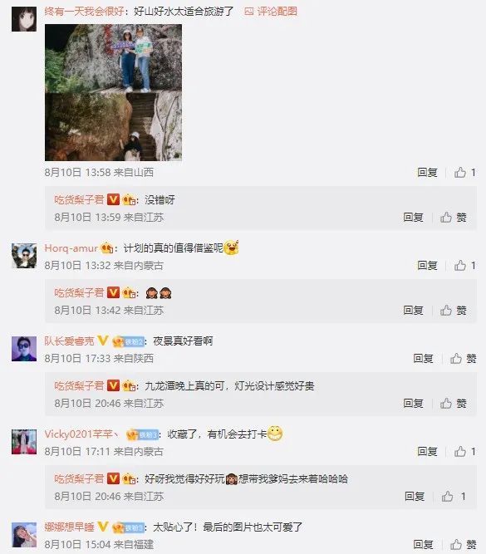This screenshot has width=486, height=554.
Task: Like the 想带我爹妈去 reply
Action: (x=454, y=497)
